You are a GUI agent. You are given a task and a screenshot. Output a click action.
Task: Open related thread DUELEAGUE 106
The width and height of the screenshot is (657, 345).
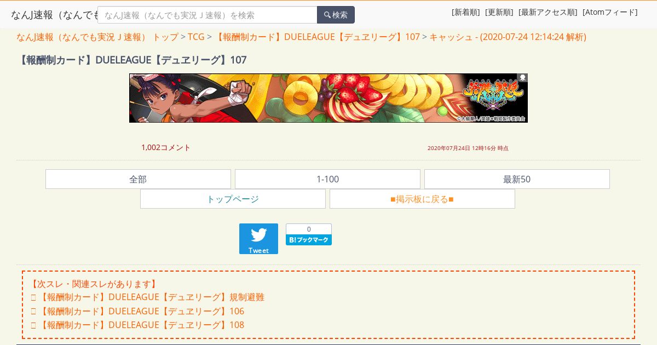click(141, 311)
